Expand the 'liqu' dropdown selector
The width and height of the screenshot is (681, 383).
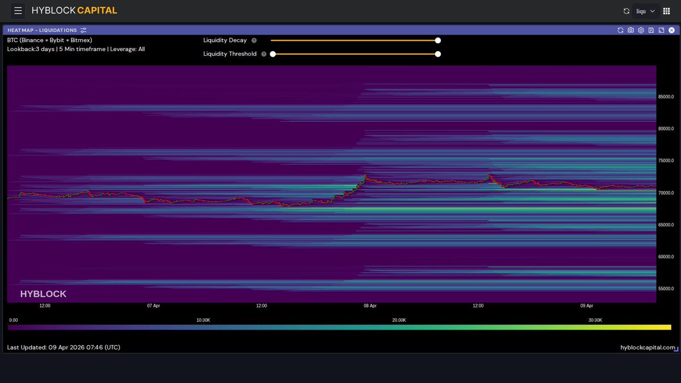pos(646,11)
